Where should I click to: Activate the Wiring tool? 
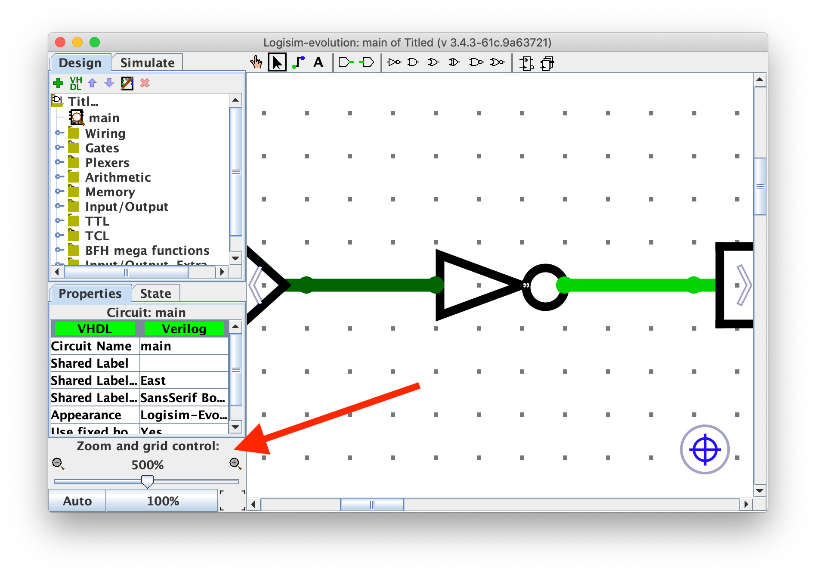click(x=298, y=62)
